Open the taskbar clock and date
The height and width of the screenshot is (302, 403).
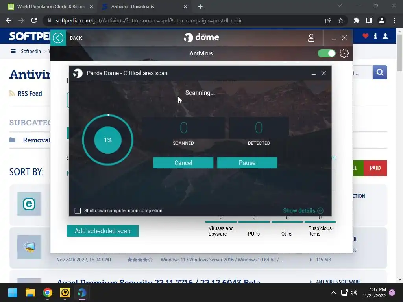(x=374, y=293)
